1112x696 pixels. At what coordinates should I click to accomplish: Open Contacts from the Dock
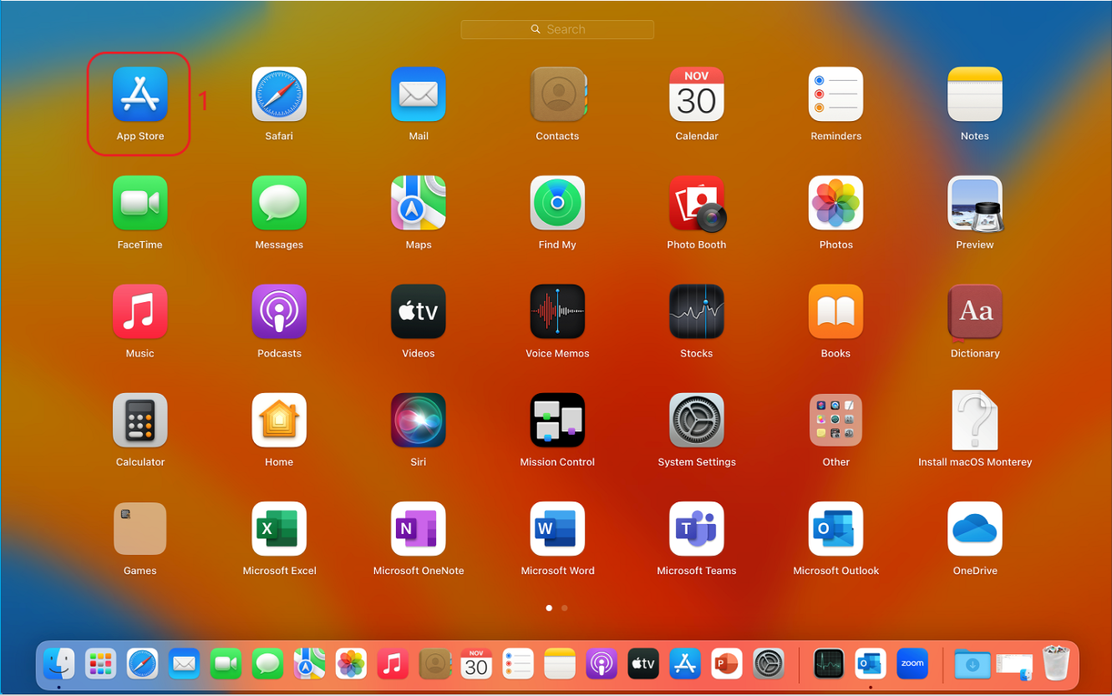click(434, 664)
